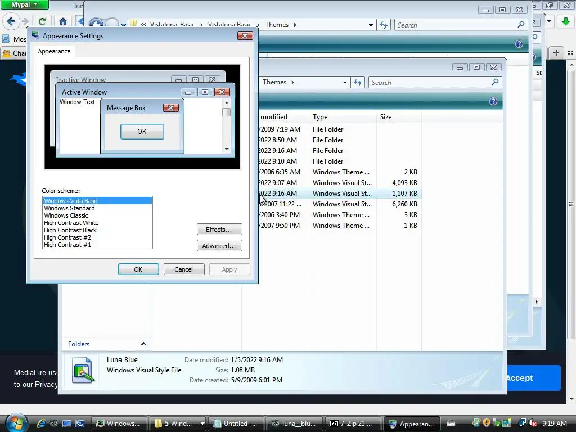Image resolution: width=576 pixels, height=432 pixels.
Task: Switch to the 7-Zip taskbar button
Action: point(353,424)
